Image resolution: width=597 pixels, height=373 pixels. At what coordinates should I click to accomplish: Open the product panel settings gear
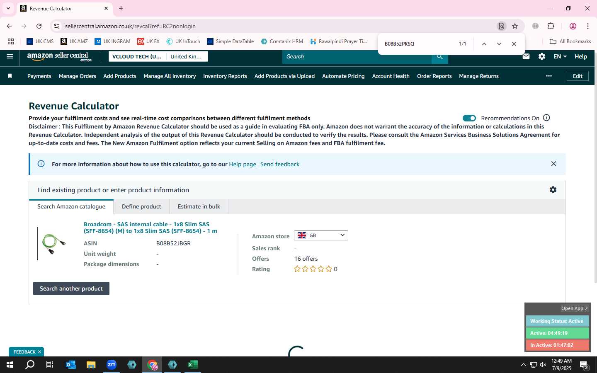(x=553, y=190)
